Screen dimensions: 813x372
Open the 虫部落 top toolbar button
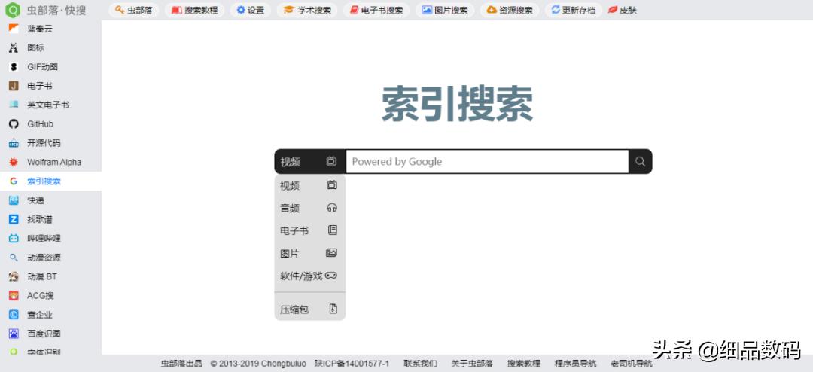click(x=134, y=10)
